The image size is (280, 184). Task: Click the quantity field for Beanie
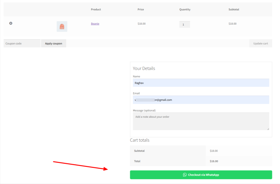click(184, 25)
